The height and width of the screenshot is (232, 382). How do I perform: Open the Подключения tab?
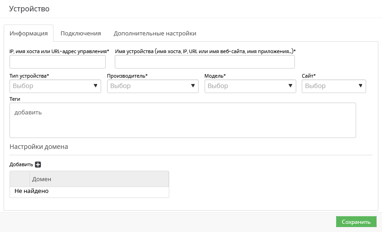[81, 33]
